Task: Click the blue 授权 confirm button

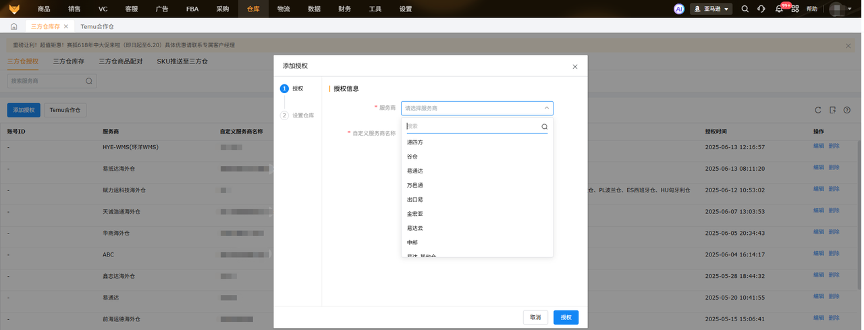Action: [566, 317]
